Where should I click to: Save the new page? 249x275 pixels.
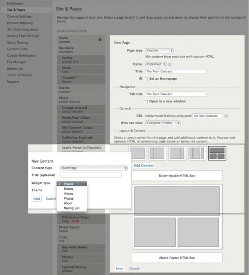point(120,268)
